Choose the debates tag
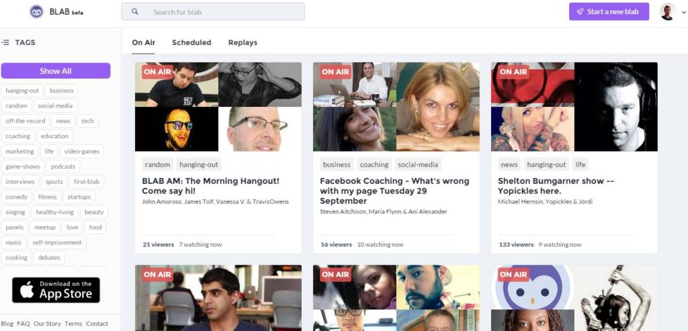The width and height of the screenshot is (688, 331). tap(49, 258)
